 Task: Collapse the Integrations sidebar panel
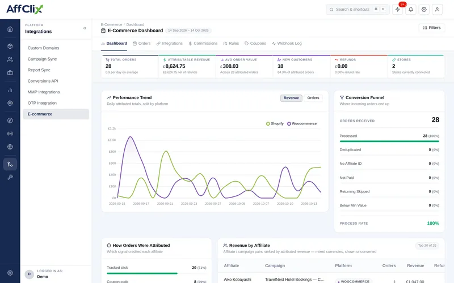pyautogui.click(x=85, y=28)
